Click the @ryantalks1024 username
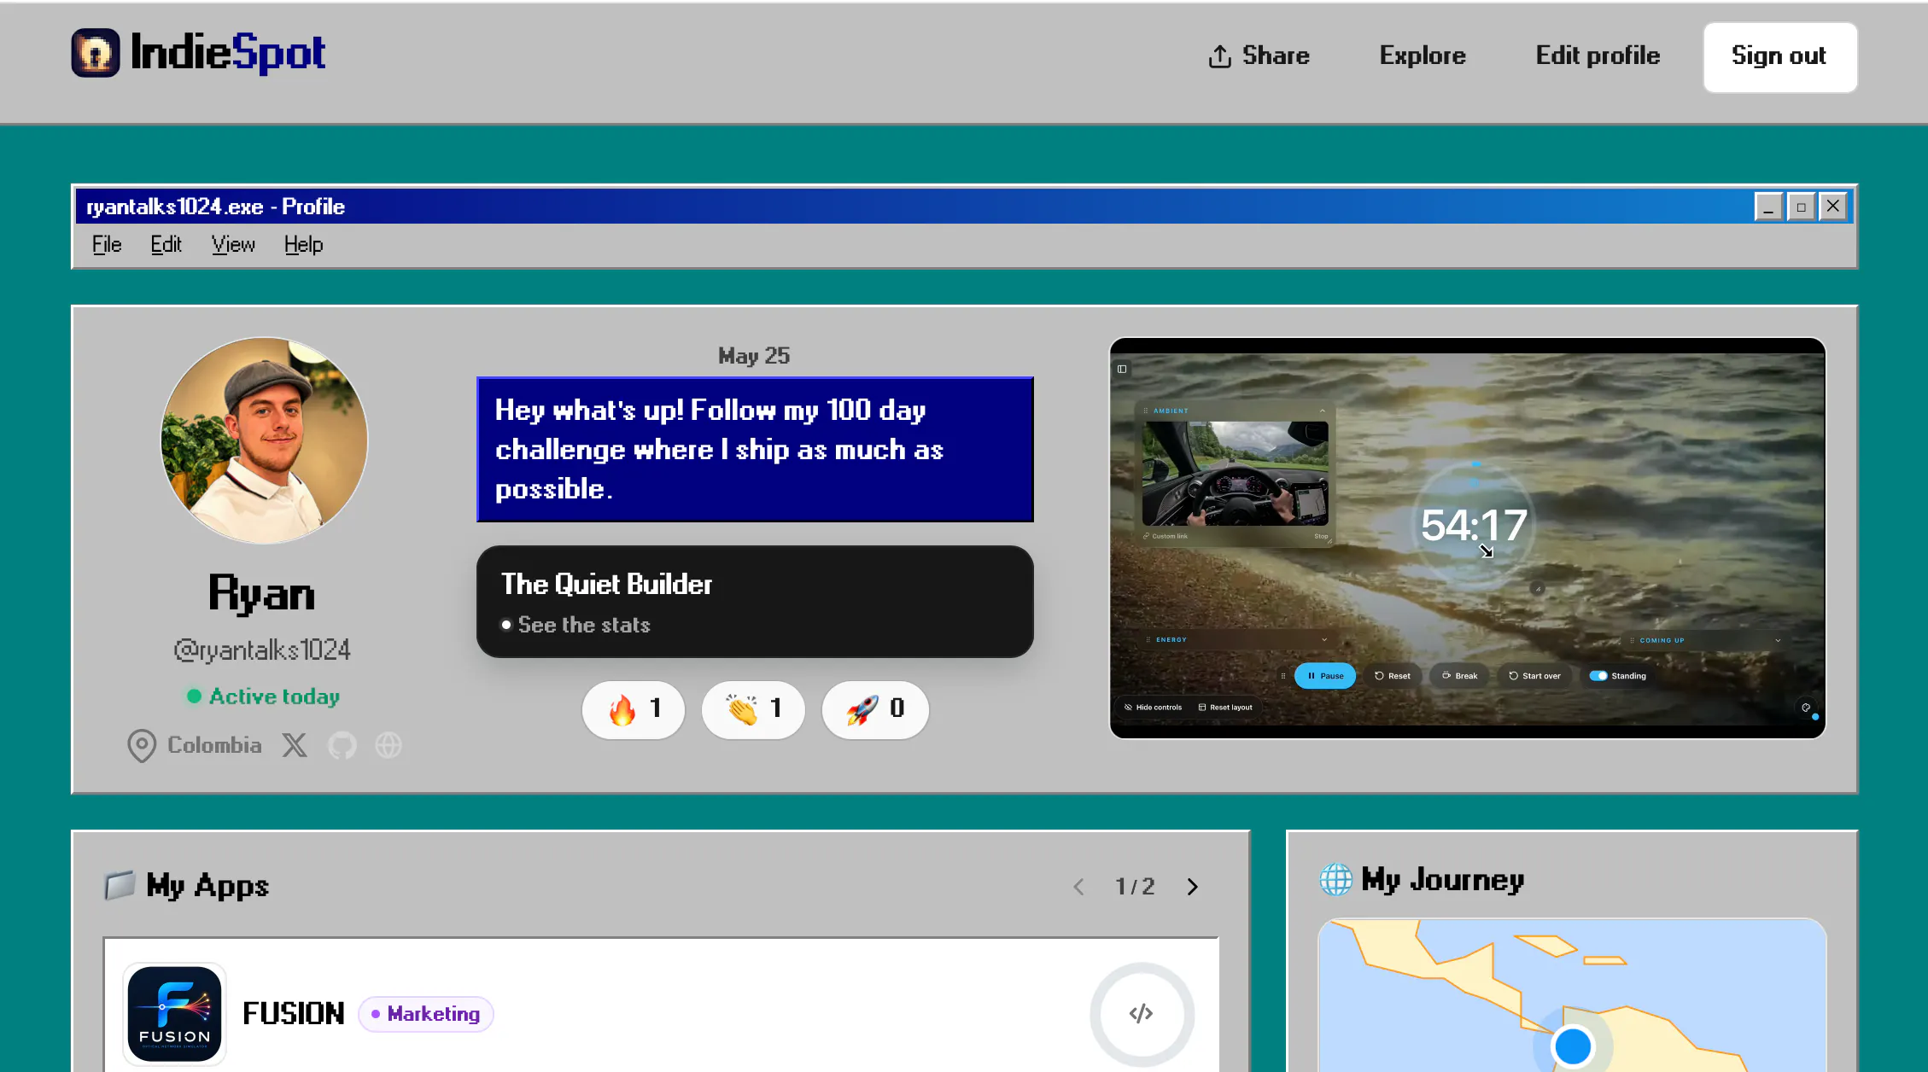Screen dimensions: 1928x1072 [x=262, y=650]
